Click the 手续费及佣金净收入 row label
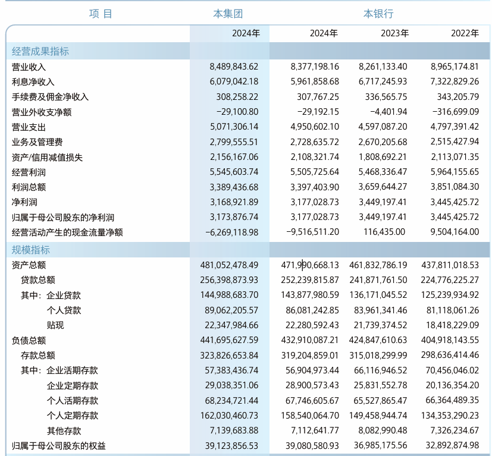492x456 pixels. coord(50,97)
